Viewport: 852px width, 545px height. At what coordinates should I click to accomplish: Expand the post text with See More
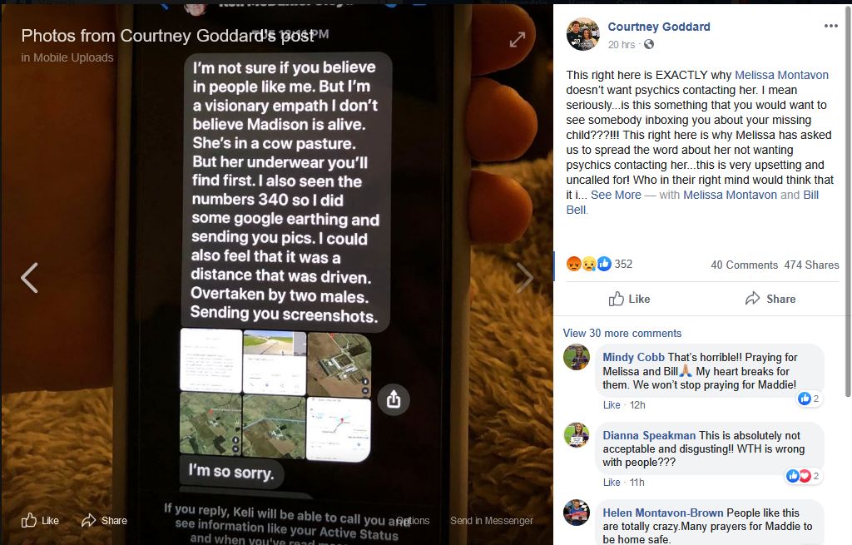click(x=616, y=195)
